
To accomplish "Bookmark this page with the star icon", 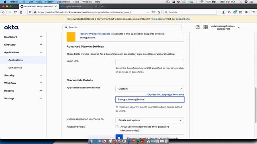I will coord(159,12).
